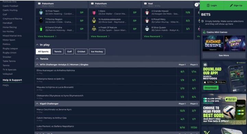Screen dimensions: 247x134
Task: Collapse the In play section
Action: coord(37,45)
